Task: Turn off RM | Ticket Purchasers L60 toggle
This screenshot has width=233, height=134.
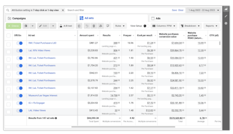Action: (x=20, y=43)
